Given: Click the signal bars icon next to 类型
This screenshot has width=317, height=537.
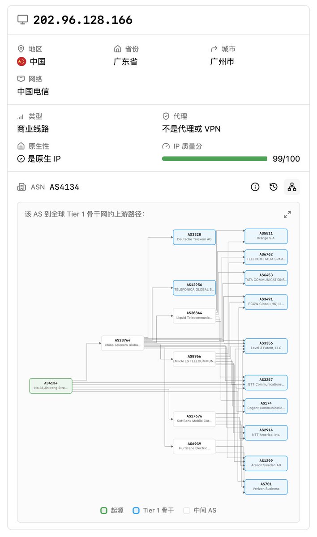Looking at the screenshot, I should (x=21, y=116).
